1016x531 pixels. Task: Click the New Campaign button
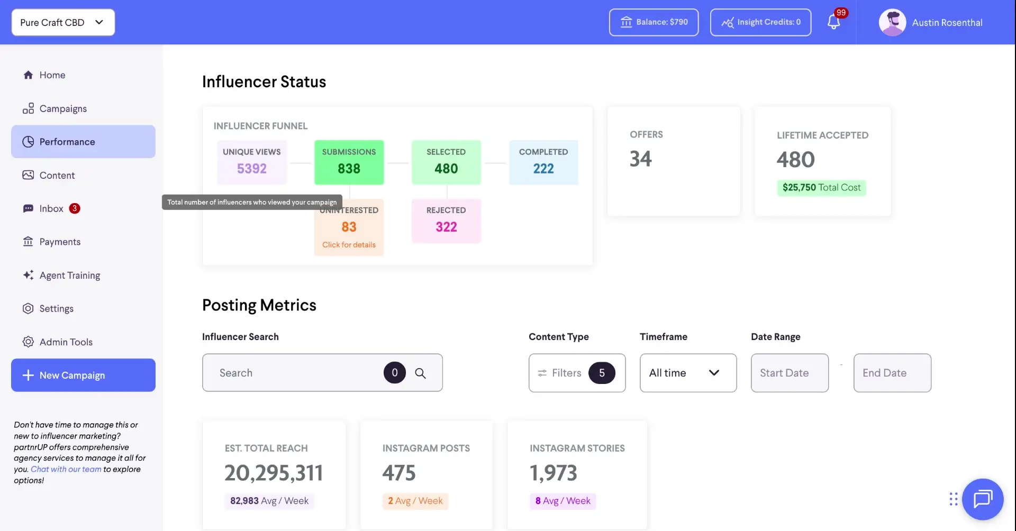(x=83, y=375)
